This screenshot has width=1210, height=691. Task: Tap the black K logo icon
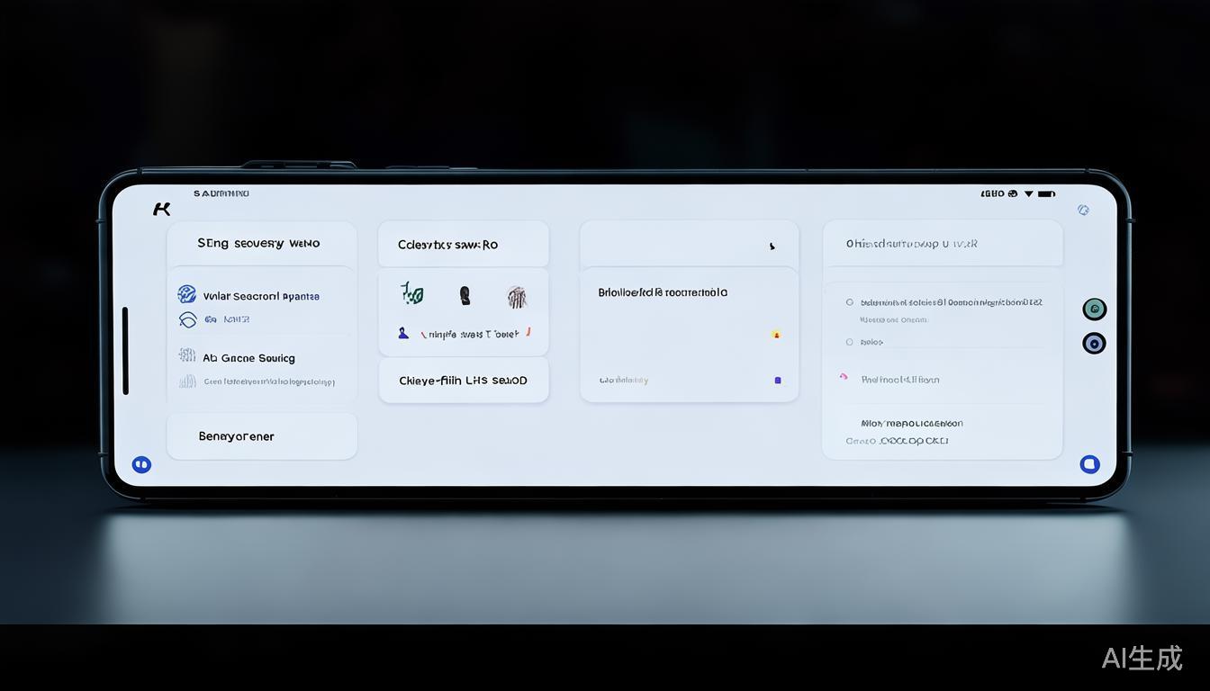point(161,209)
